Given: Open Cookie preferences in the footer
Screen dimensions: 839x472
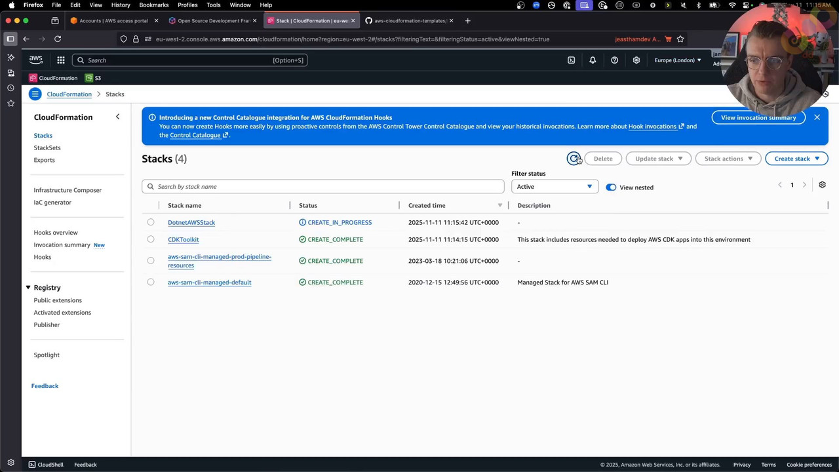Looking at the screenshot, I should tap(809, 465).
